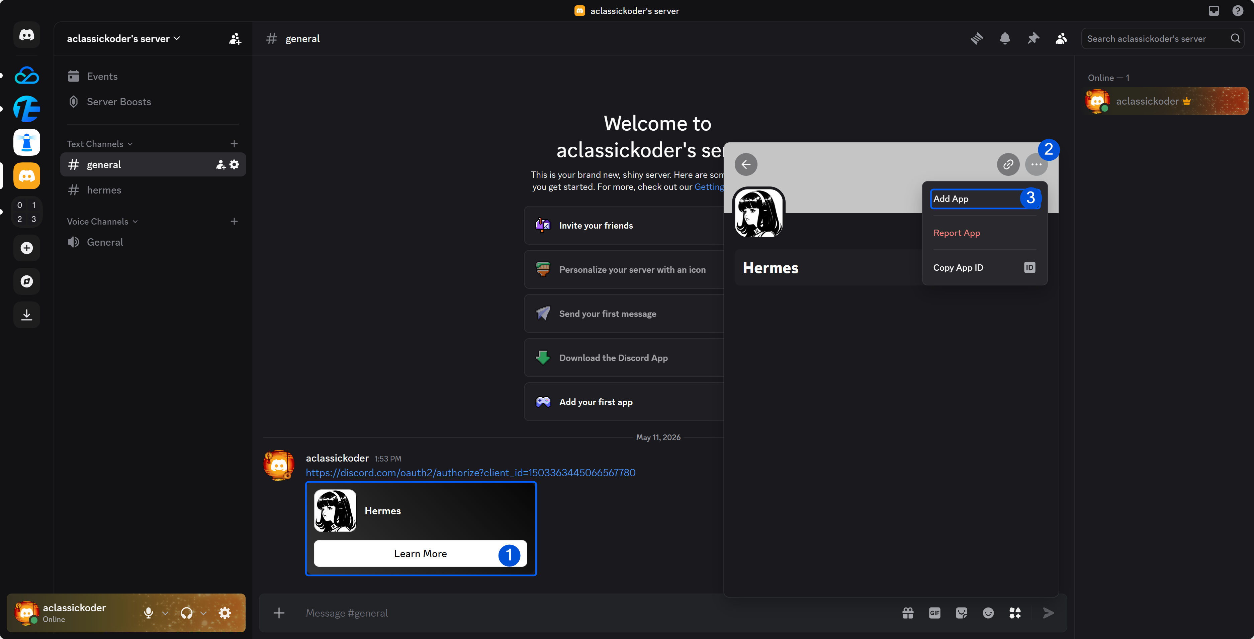This screenshot has width=1254, height=639.
Task: Open help question mark icon
Action: coord(1238,11)
